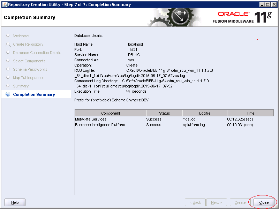Click the Execution Time value 44 seconds
Screen dimensions: 279x209
136,91
